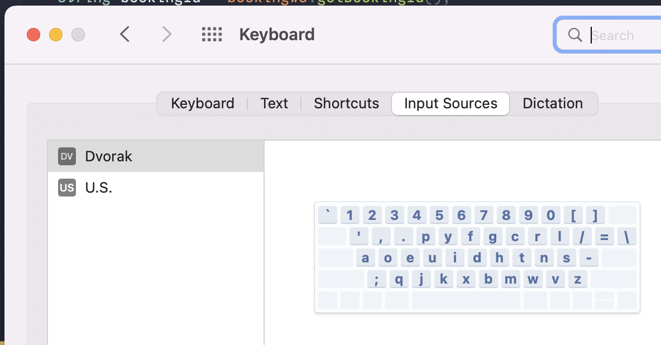Click the "0" key in the layout preview
This screenshot has width=661, height=345.
pos(550,215)
